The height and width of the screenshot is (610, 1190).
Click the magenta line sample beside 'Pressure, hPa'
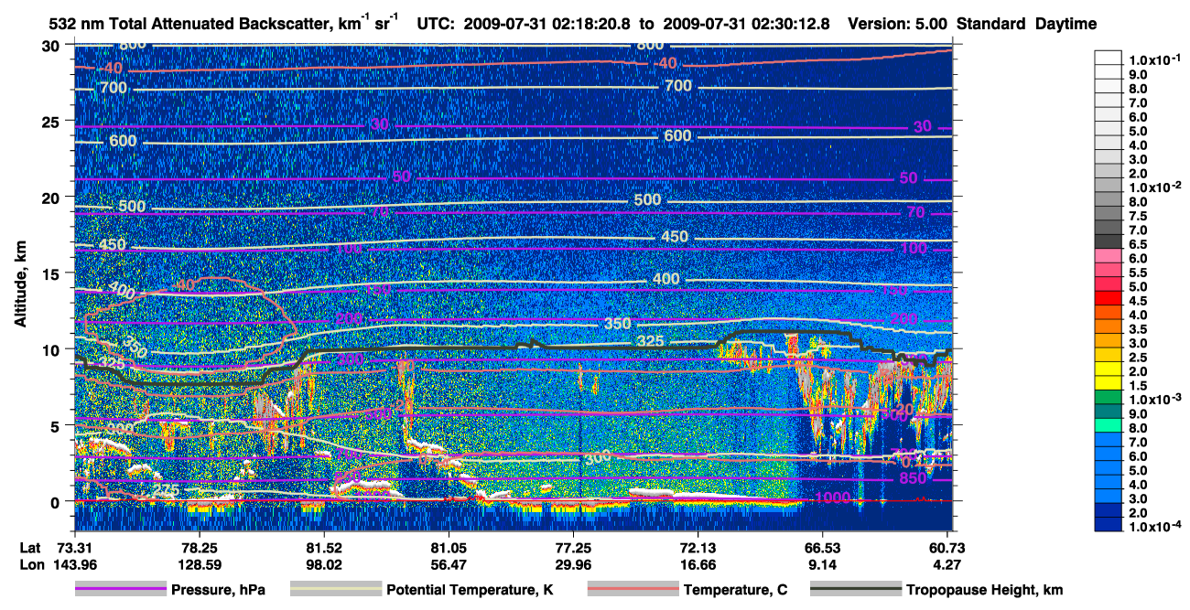click(x=120, y=590)
